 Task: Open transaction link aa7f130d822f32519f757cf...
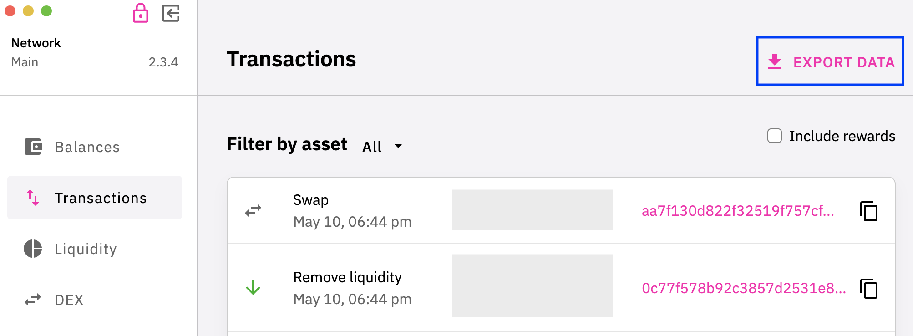738,211
